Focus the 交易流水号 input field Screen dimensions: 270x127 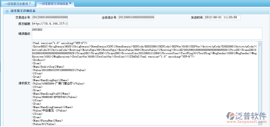pyautogui.click(x=50, y=18)
